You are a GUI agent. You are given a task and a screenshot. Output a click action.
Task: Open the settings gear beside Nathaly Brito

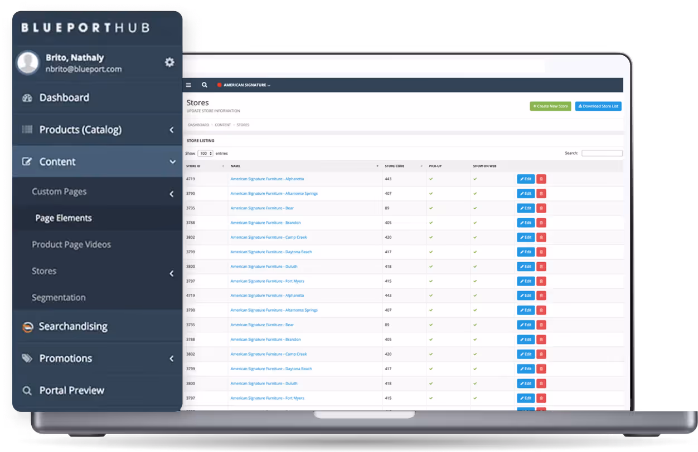tap(169, 62)
